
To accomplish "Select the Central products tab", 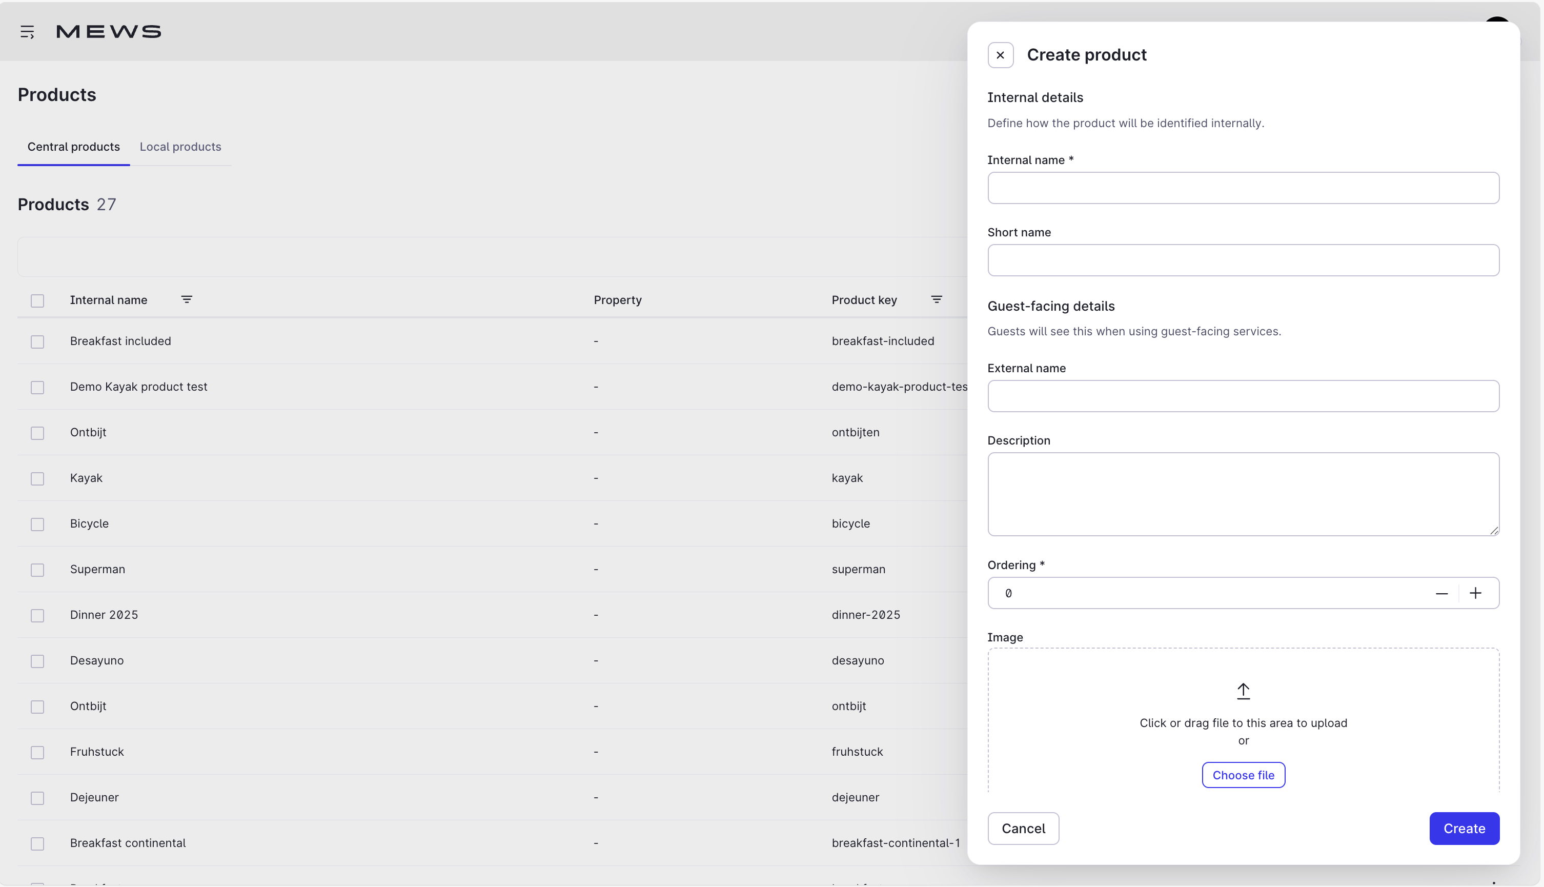I will click(74, 147).
